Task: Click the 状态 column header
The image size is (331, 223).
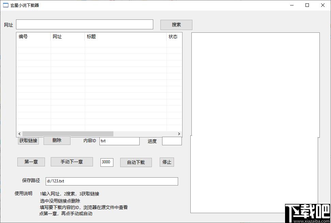Action: click(x=174, y=36)
